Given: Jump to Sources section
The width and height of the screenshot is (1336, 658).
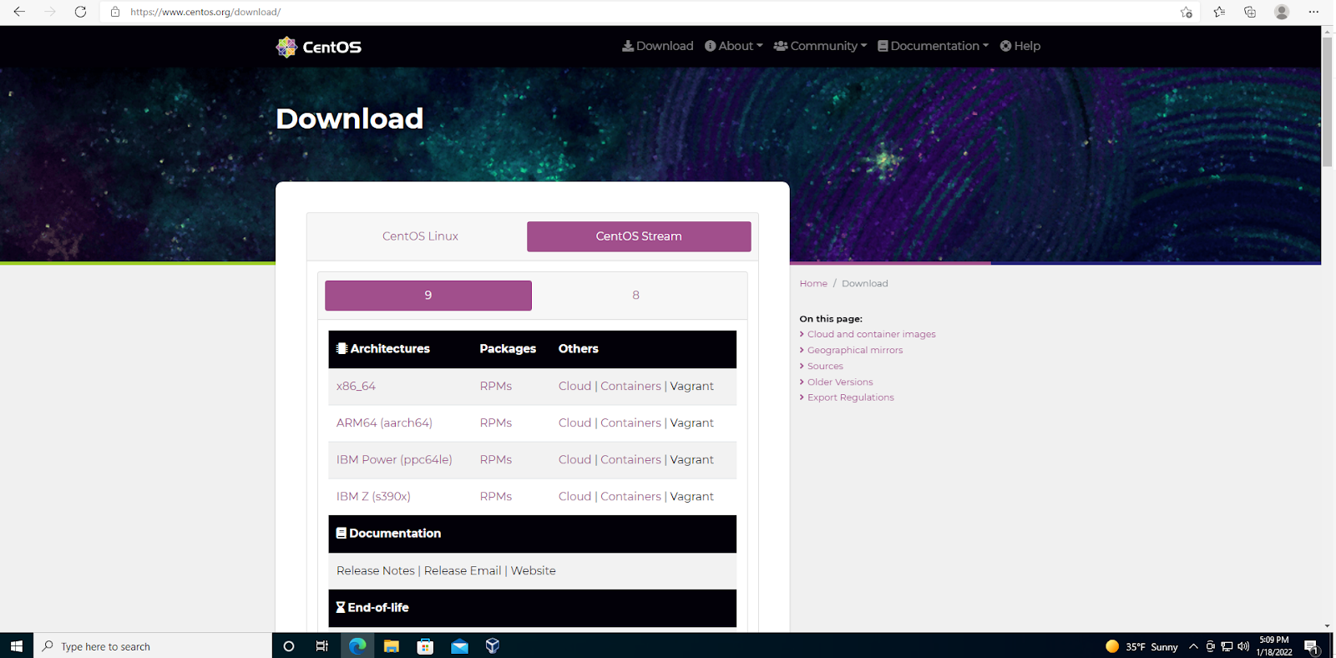Looking at the screenshot, I should pos(825,366).
